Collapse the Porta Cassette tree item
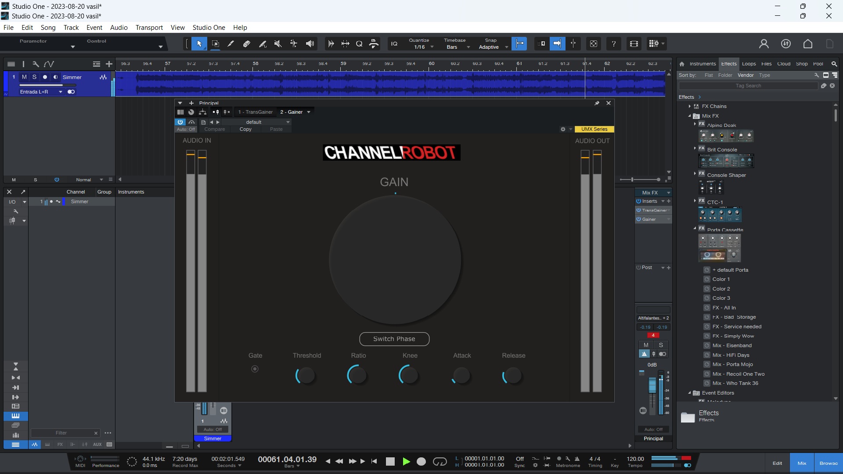Viewport: 843px width, 474px height. point(695,228)
